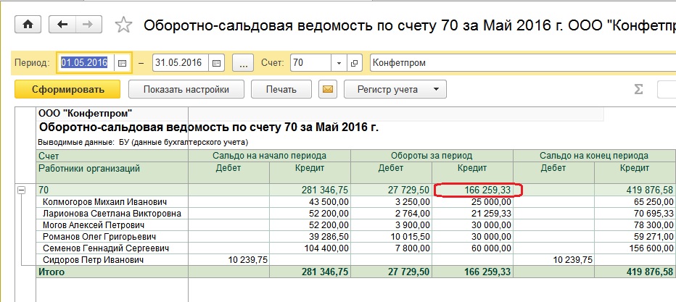This screenshot has height=302, width=676.
Task: Click header Сальдо на начало периода
Action: [x=269, y=156]
